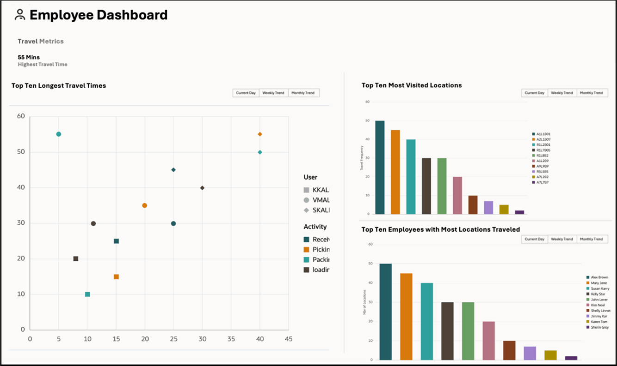Click Alex Brown's legend icon
Viewport: 617px width, 366px height.
pyautogui.click(x=586, y=277)
